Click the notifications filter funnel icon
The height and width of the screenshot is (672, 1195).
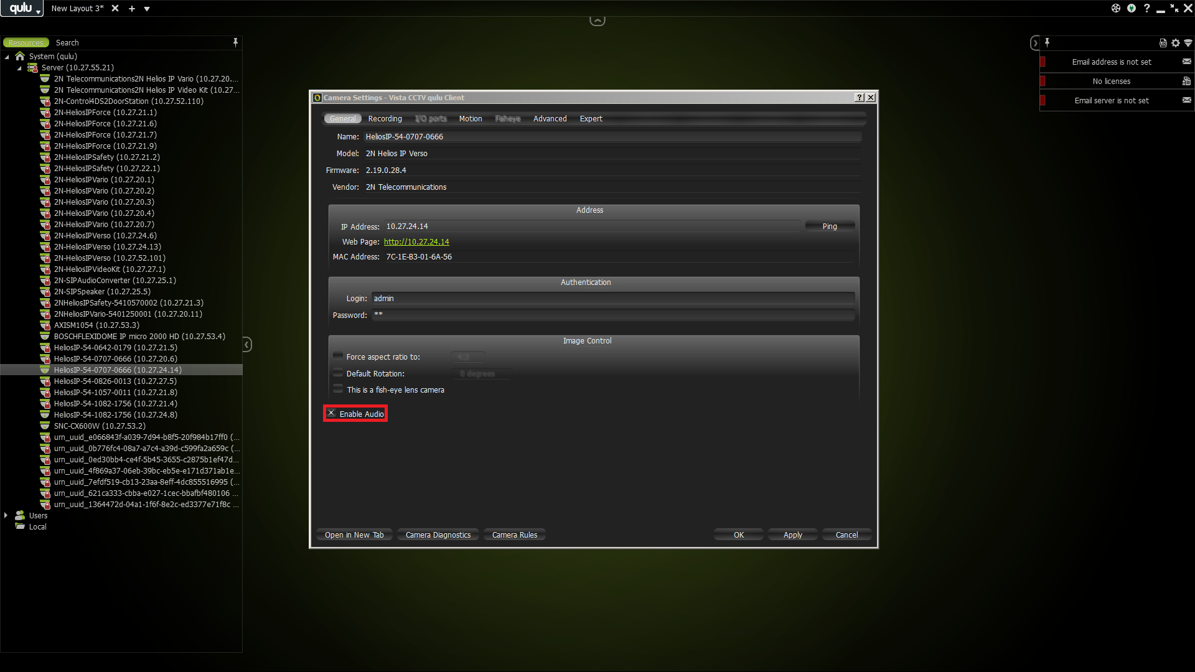point(1188,43)
